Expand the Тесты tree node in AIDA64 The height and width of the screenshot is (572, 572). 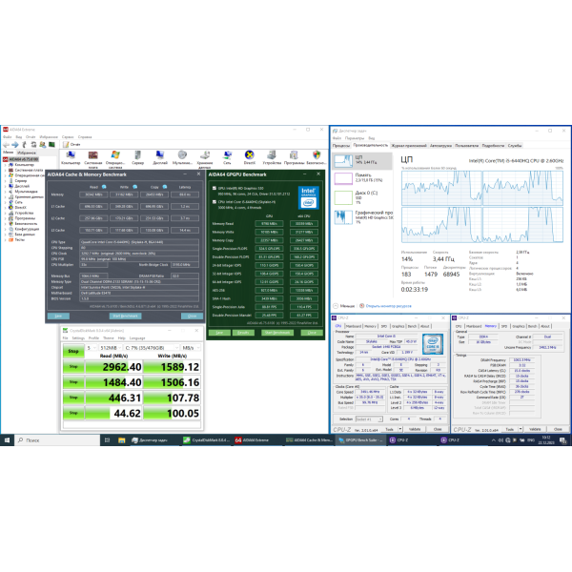click(6, 239)
